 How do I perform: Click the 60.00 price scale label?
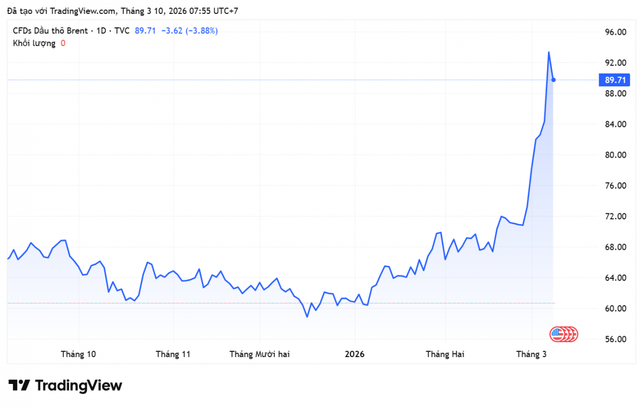[x=615, y=308]
